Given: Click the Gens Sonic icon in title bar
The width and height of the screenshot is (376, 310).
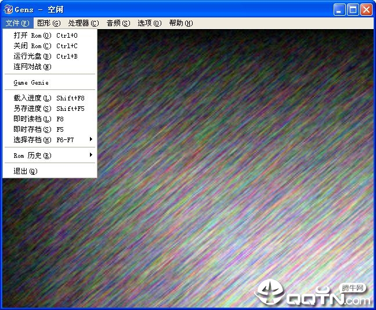Looking at the screenshot, I should [8, 10].
